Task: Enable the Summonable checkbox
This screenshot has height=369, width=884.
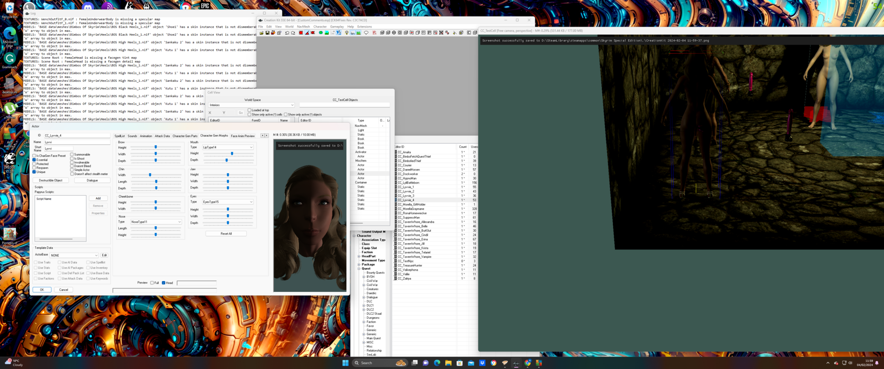Action: (72, 154)
